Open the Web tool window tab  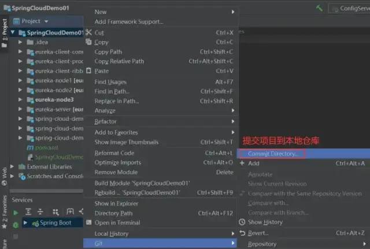(4, 176)
